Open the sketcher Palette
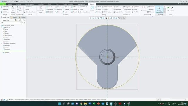The image size is (188, 106). tap(92, 9)
